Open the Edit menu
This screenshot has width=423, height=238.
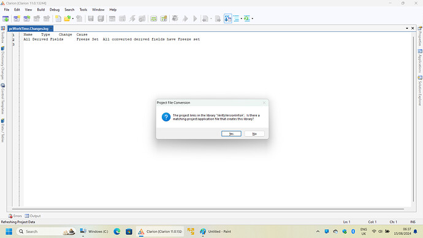pyautogui.click(x=17, y=9)
